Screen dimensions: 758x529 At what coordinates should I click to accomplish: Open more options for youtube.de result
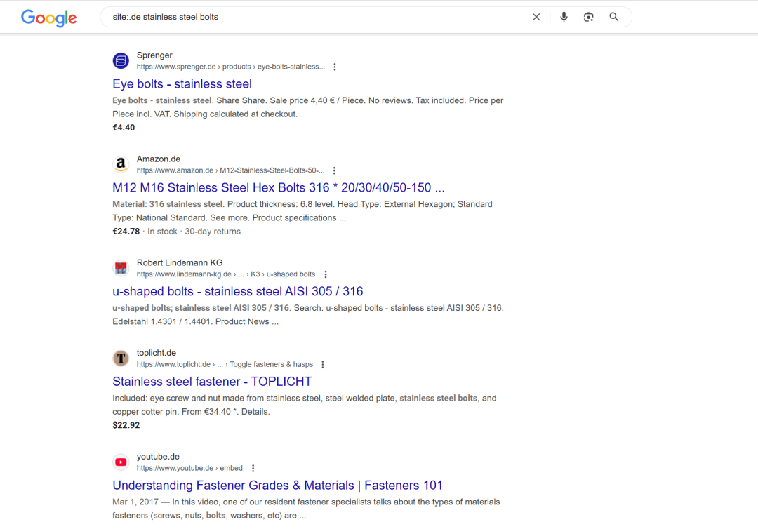click(253, 468)
